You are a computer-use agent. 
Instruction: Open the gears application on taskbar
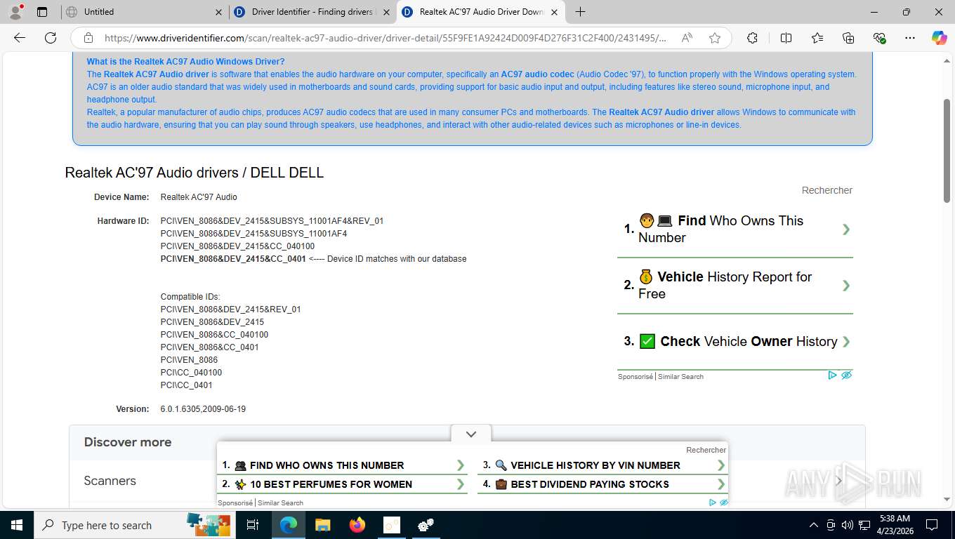click(x=426, y=525)
